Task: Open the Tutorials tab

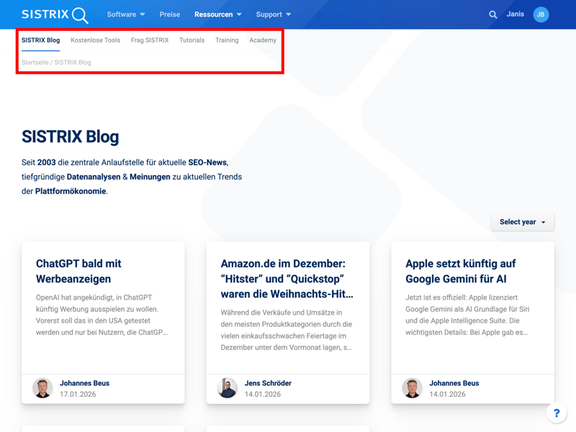Action: coord(192,40)
